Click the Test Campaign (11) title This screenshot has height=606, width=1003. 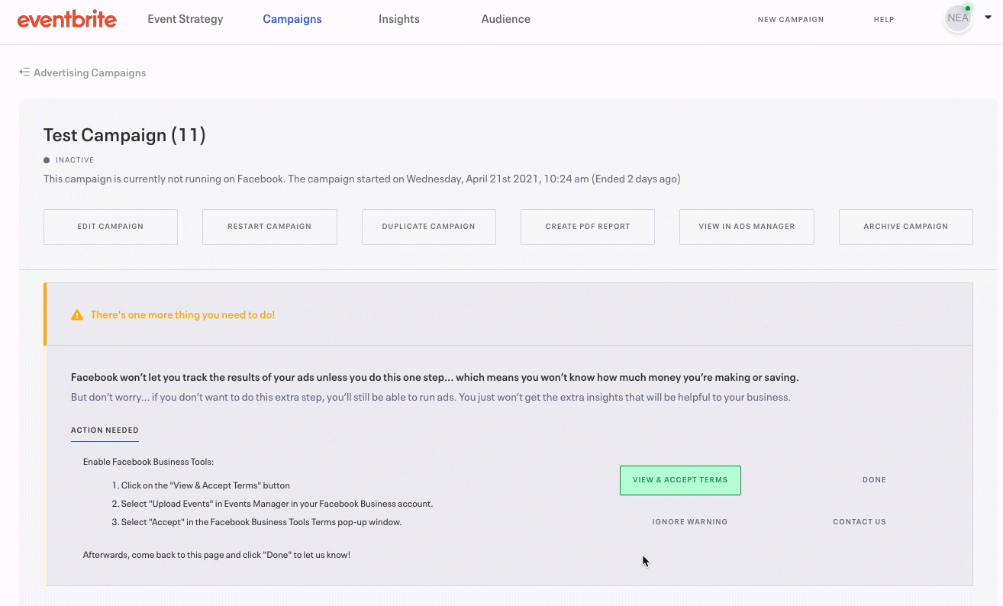pos(124,135)
